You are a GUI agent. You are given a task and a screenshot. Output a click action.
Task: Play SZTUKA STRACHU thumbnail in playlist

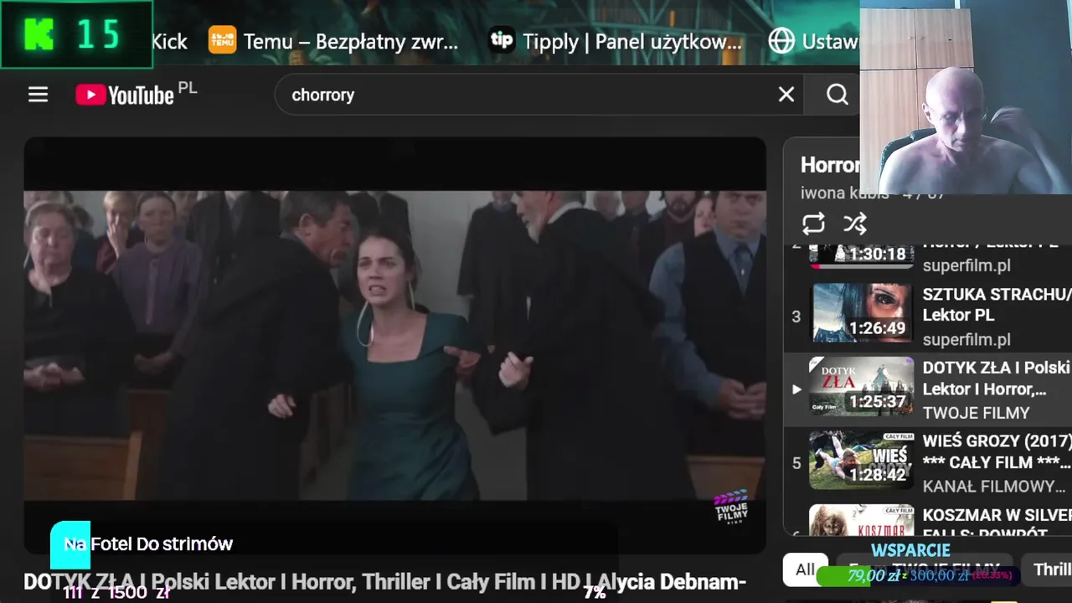click(861, 312)
